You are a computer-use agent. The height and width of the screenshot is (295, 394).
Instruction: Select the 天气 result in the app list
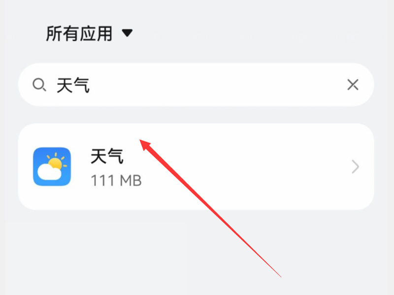coord(196,167)
